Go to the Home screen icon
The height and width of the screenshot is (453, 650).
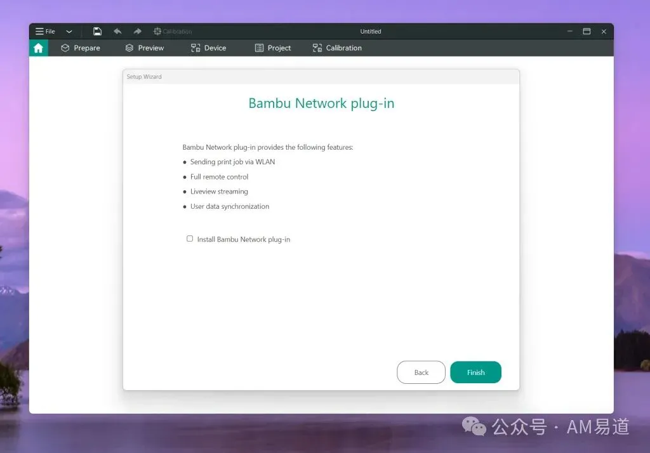coord(39,48)
